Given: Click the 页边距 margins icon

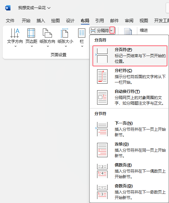Looking at the screenshot, I should [31, 33].
